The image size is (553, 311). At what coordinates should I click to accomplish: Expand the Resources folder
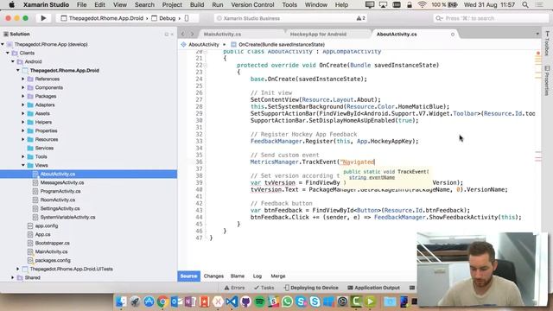click(23, 139)
